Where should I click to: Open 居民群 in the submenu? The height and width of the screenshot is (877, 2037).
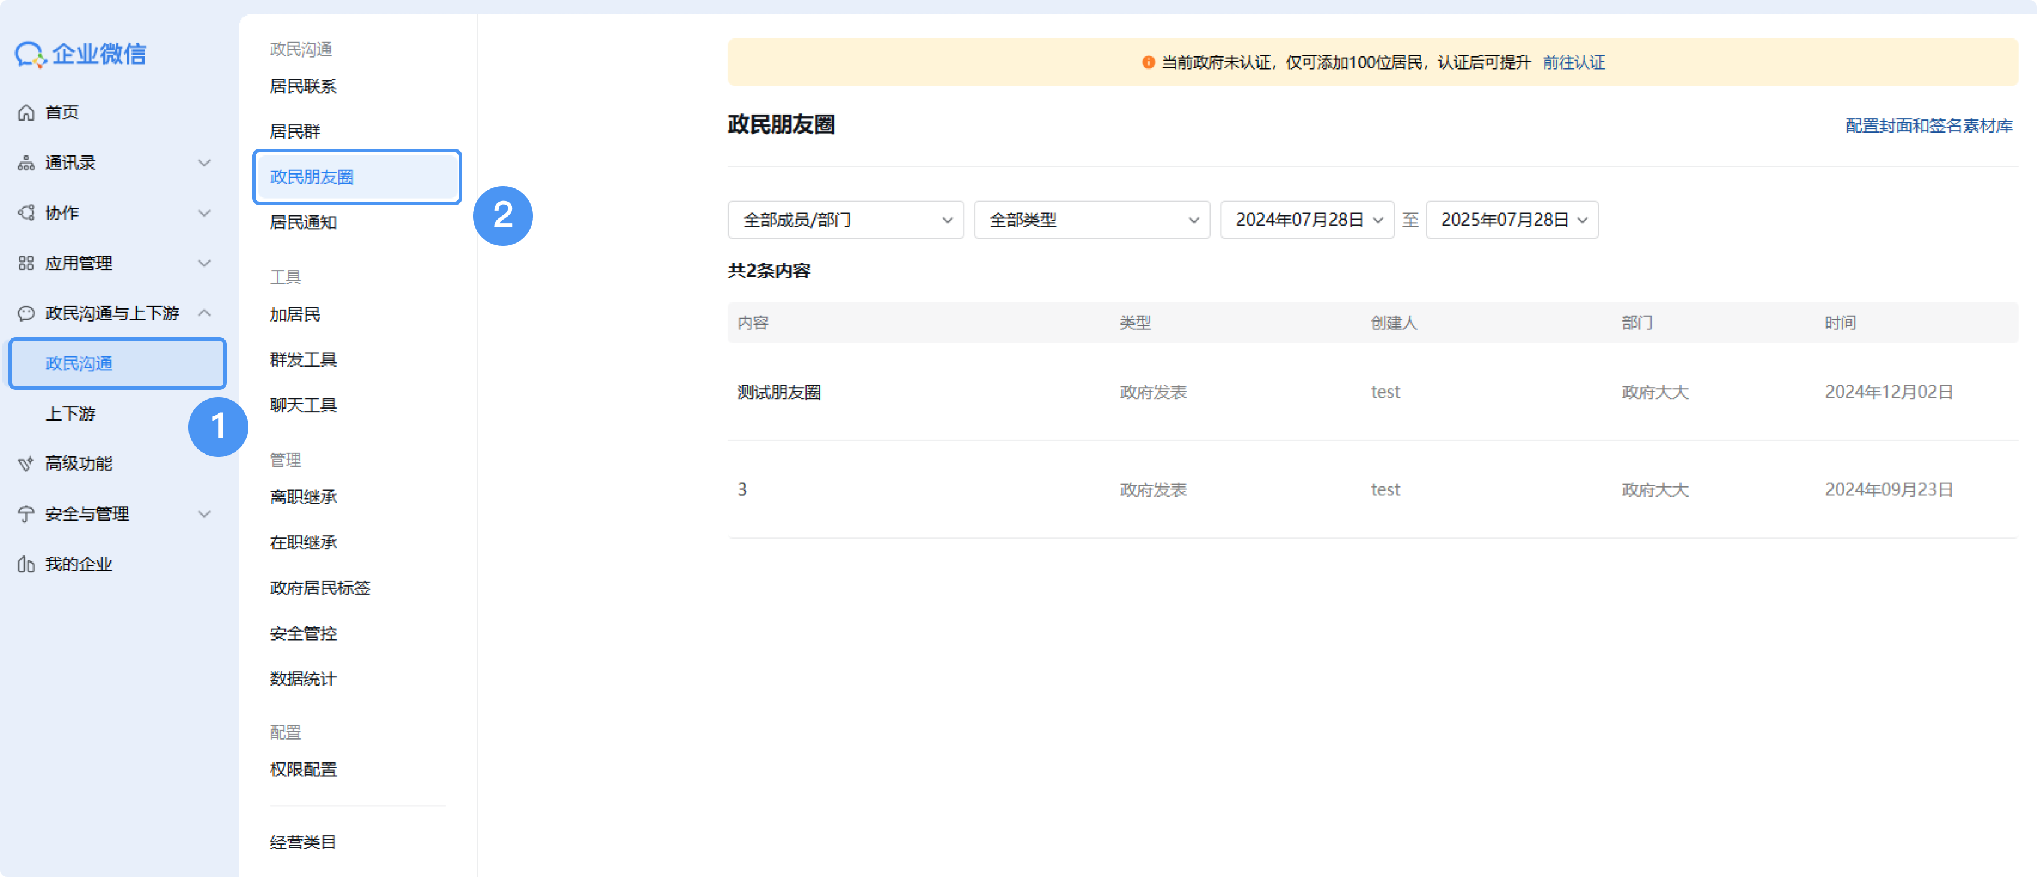click(x=295, y=131)
